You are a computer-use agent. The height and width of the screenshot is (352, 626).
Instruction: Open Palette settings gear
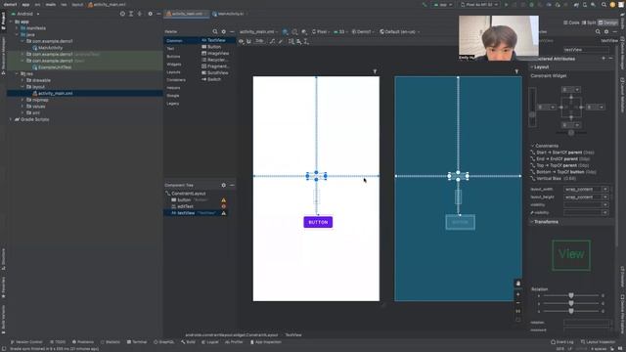(x=224, y=31)
